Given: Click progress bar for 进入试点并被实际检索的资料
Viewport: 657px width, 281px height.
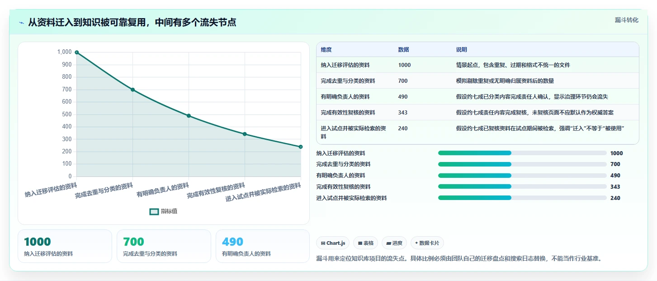Looking at the screenshot, I should 522,198.
